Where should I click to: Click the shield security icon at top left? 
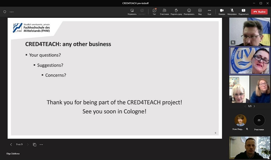[x=5, y=12]
